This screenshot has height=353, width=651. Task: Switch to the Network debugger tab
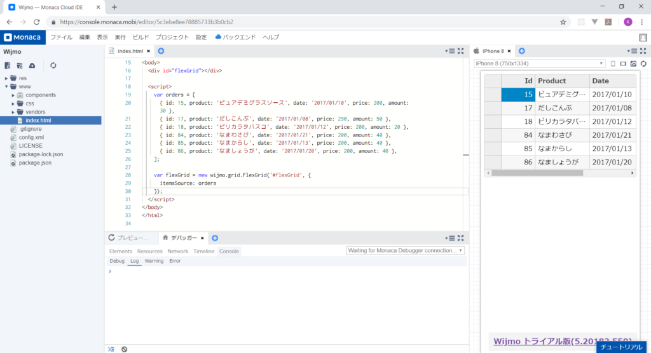coord(178,251)
